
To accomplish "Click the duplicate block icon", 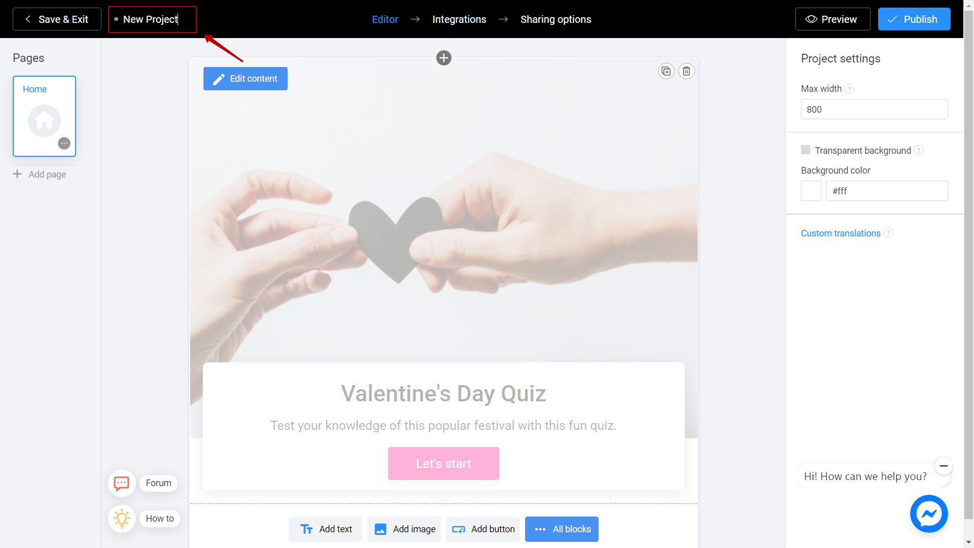I will click(x=666, y=71).
